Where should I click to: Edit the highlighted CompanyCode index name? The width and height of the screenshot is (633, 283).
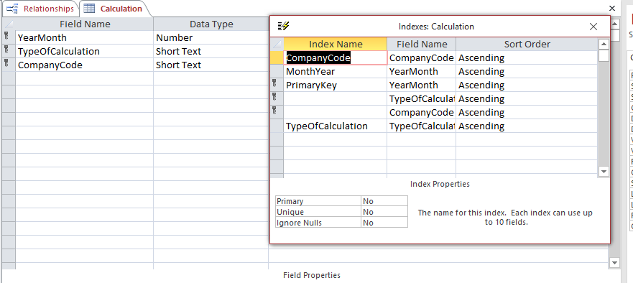336,57
